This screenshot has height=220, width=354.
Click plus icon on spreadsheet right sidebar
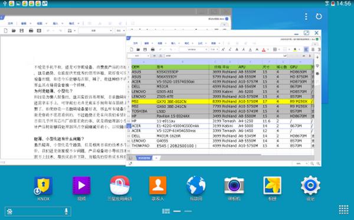(x=317, y=58)
